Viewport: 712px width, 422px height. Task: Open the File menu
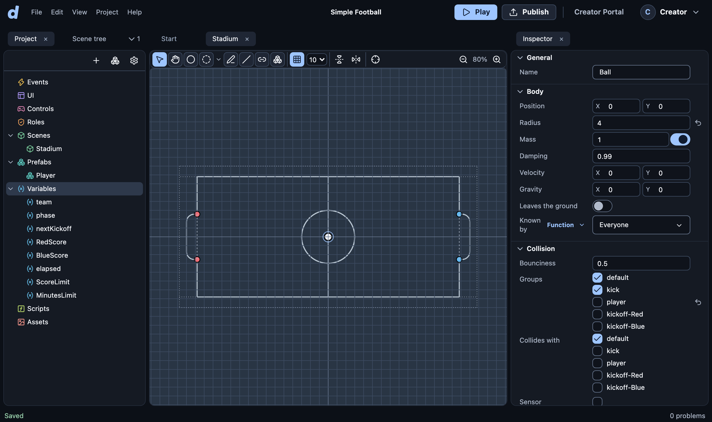(36, 12)
